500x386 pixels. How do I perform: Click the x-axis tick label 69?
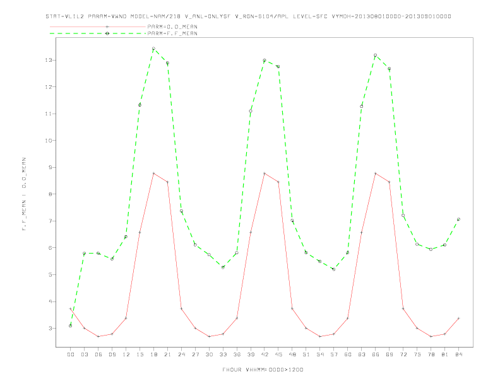point(390,354)
